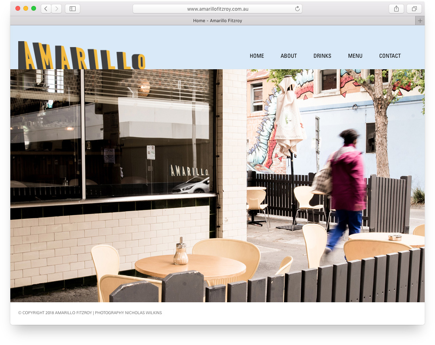Click the Amarillo logo in the header
Image resolution: width=435 pixels, height=345 pixels.
pos(82,55)
